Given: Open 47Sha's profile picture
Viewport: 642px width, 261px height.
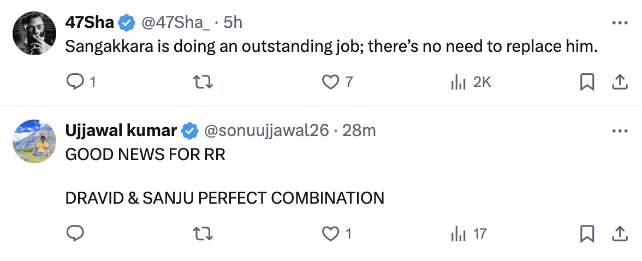Looking at the screenshot, I should [35, 33].
